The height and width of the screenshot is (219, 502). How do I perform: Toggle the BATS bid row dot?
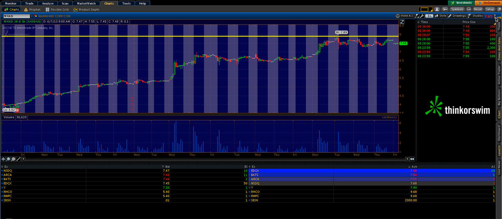2,179
